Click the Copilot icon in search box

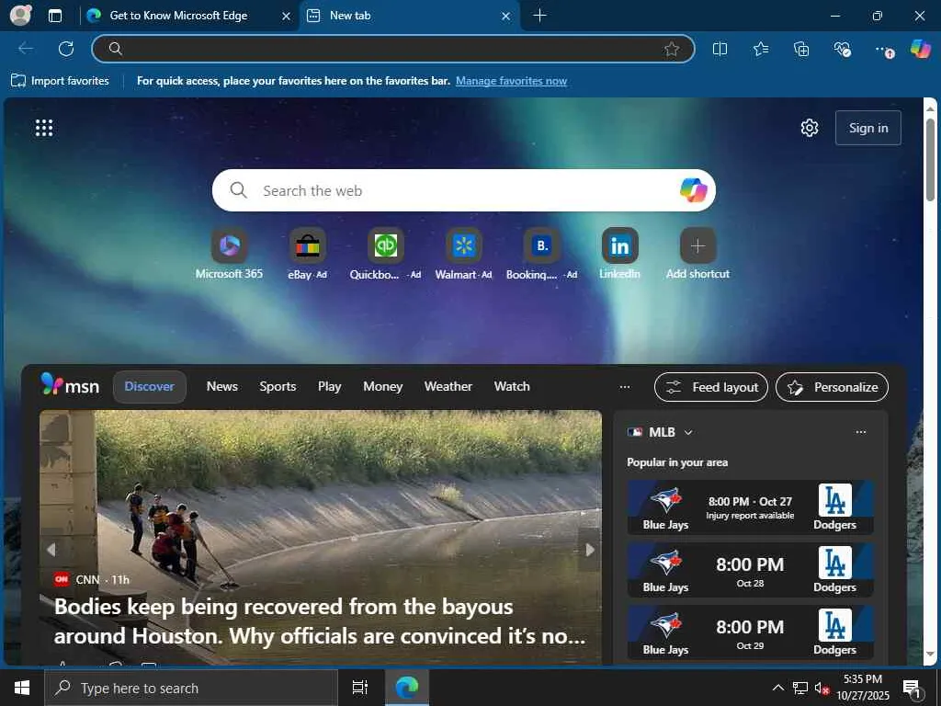[x=693, y=190]
